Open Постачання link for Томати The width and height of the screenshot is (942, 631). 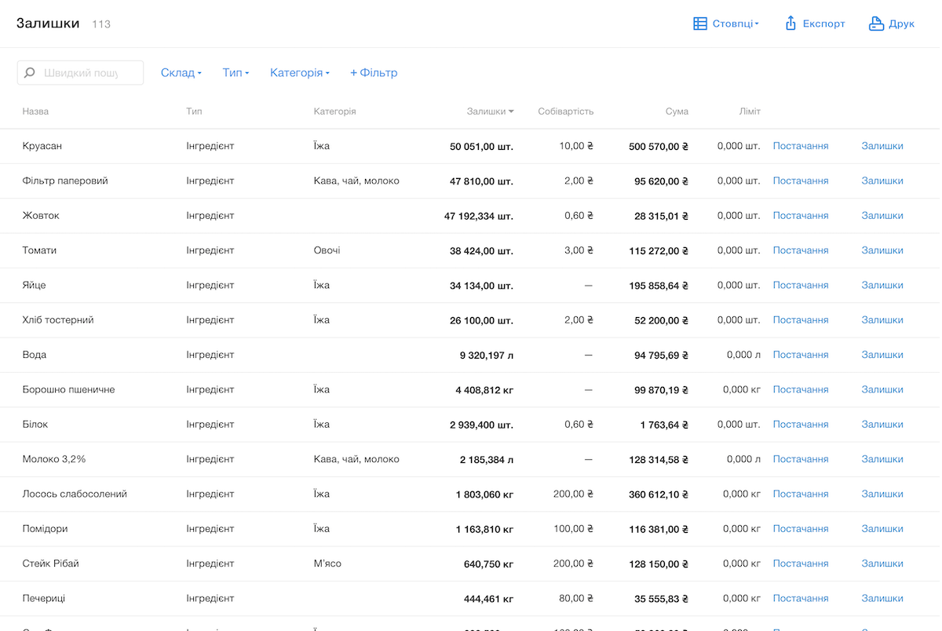(800, 250)
